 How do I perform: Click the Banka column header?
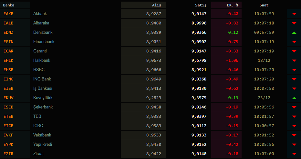tap(9, 5)
